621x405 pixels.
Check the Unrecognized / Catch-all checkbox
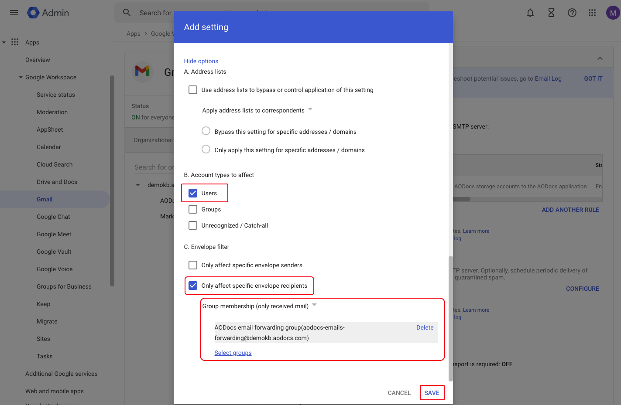193,225
